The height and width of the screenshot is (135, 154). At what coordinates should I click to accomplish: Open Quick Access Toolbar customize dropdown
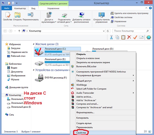(17, 3)
